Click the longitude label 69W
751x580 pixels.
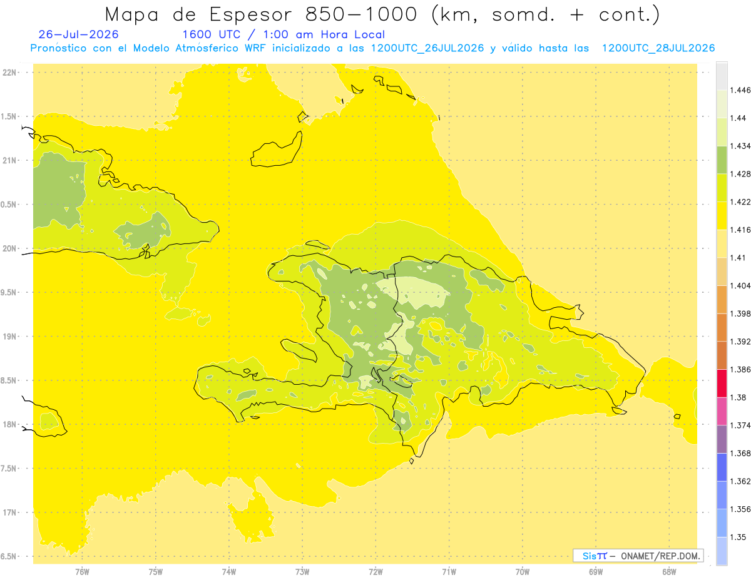[x=596, y=572]
